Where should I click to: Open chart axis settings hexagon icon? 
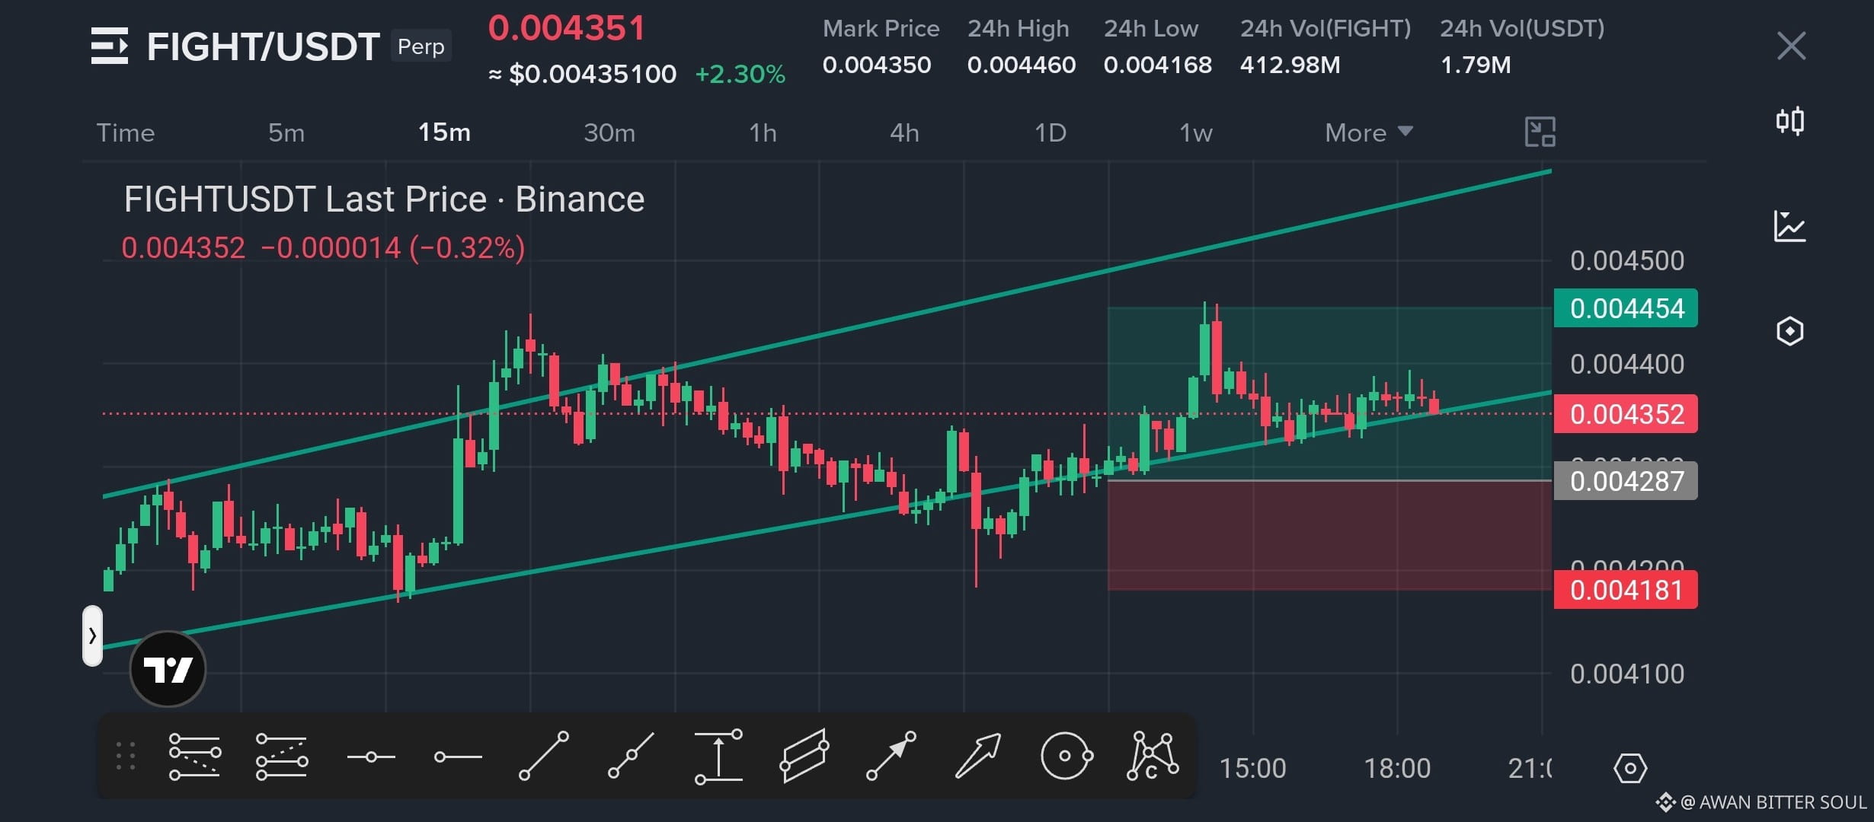(x=1630, y=768)
